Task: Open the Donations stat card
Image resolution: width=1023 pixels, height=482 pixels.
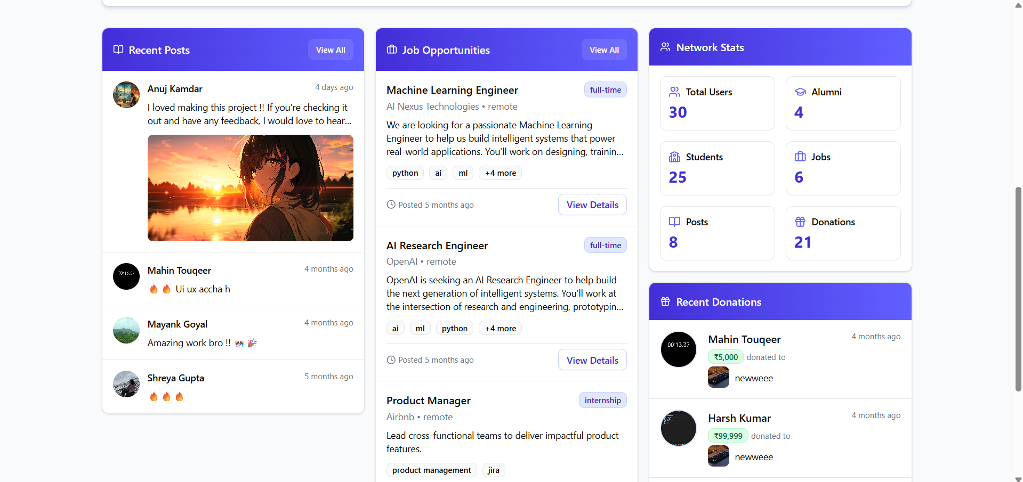Action: (843, 233)
